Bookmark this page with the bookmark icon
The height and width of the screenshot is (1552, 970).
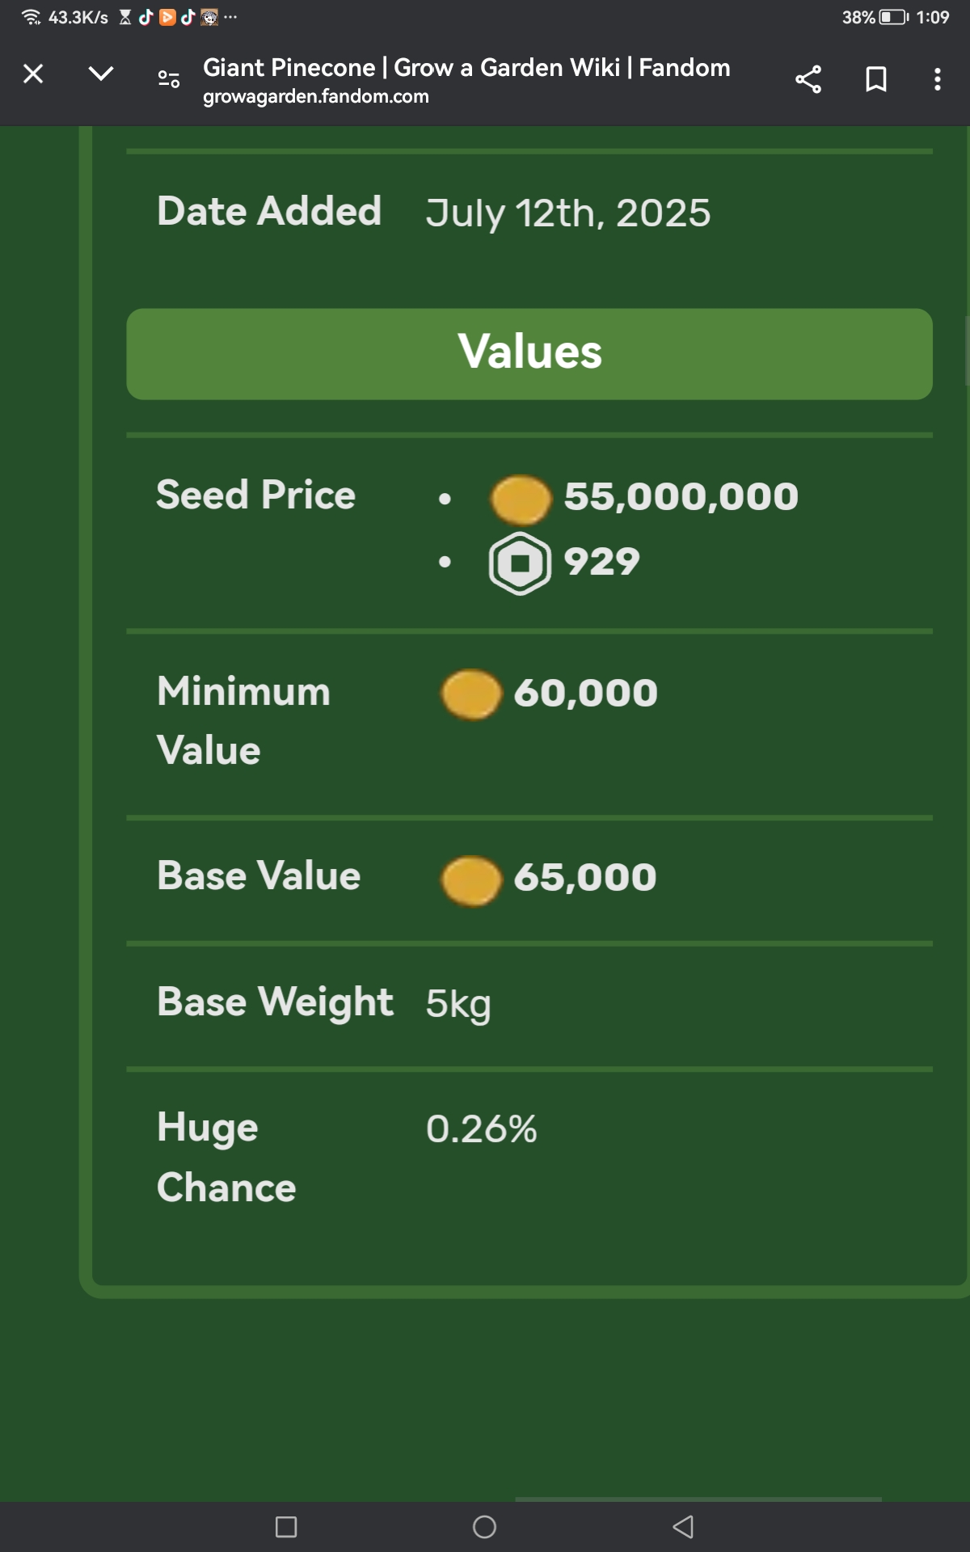point(876,79)
